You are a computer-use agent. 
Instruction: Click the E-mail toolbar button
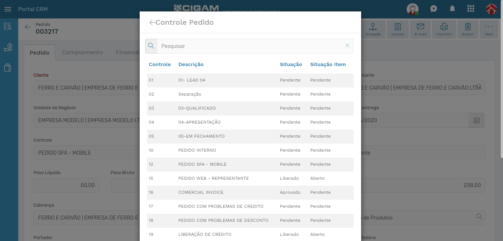click(x=420, y=30)
